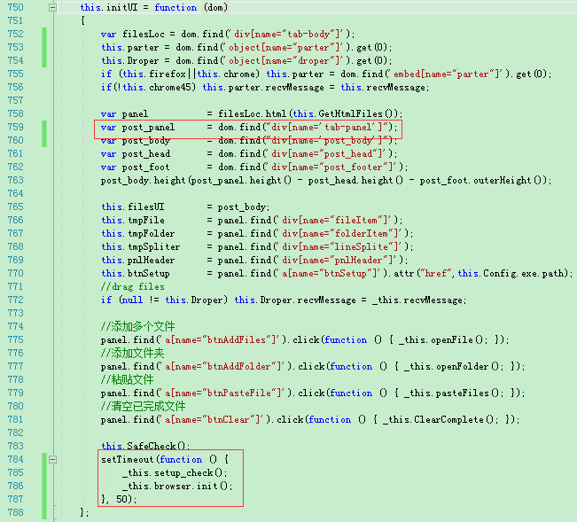Click the filesLoc variable on line 752
This screenshot has height=522, width=577.
pos(144,35)
